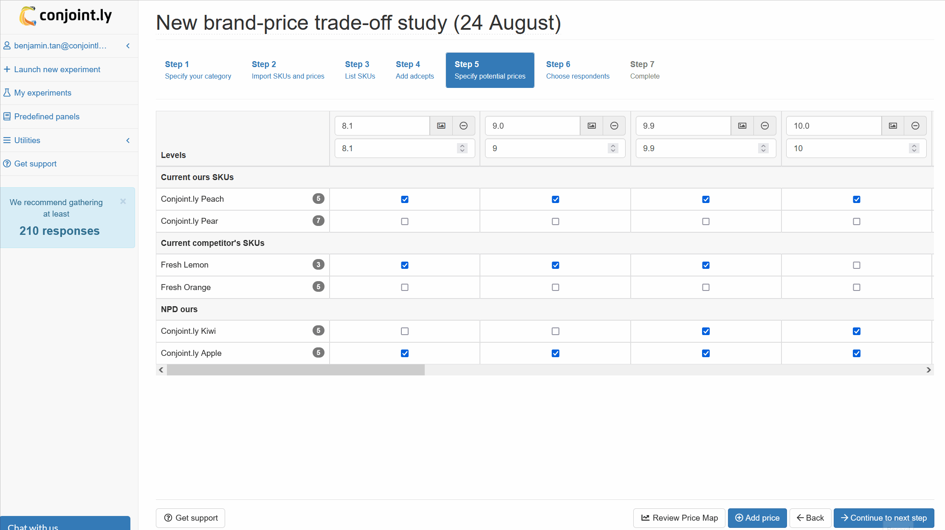Viewport: 945px width, 530px height.
Task: Remove the 8.1 price level
Action: tap(464, 126)
